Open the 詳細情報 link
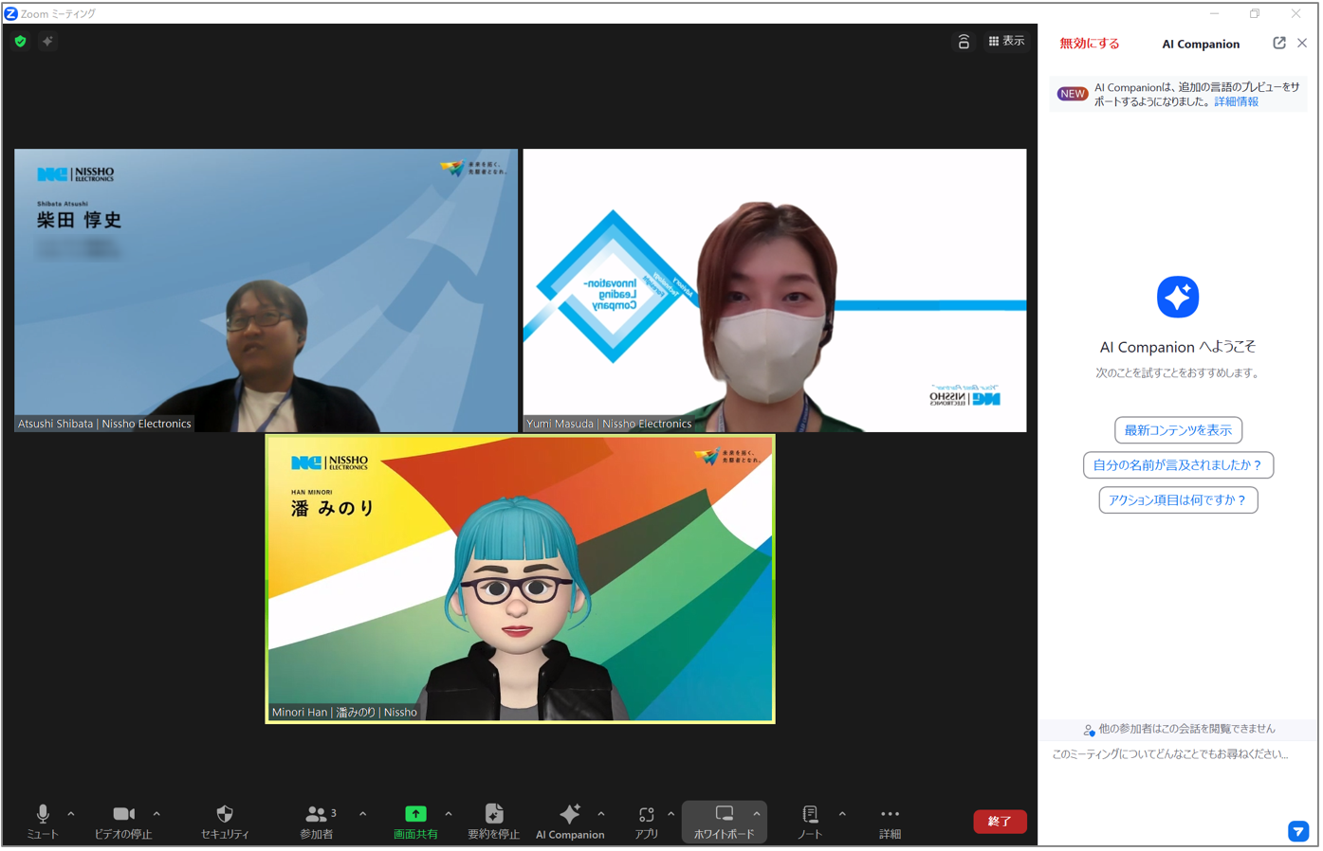Viewport: 1323px width, 851px height. [1236, 102]
